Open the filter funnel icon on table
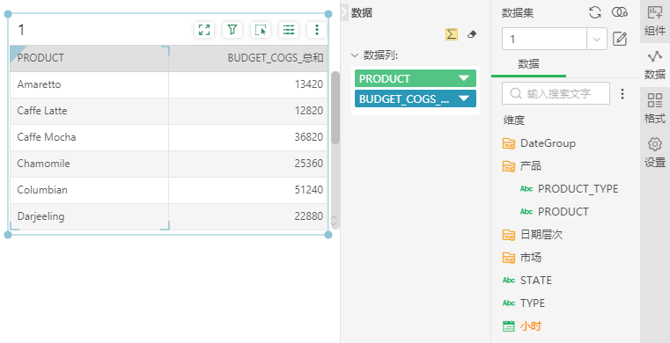Image resolution: width=670 pixels, height=343 pixels. coord(232,30)
